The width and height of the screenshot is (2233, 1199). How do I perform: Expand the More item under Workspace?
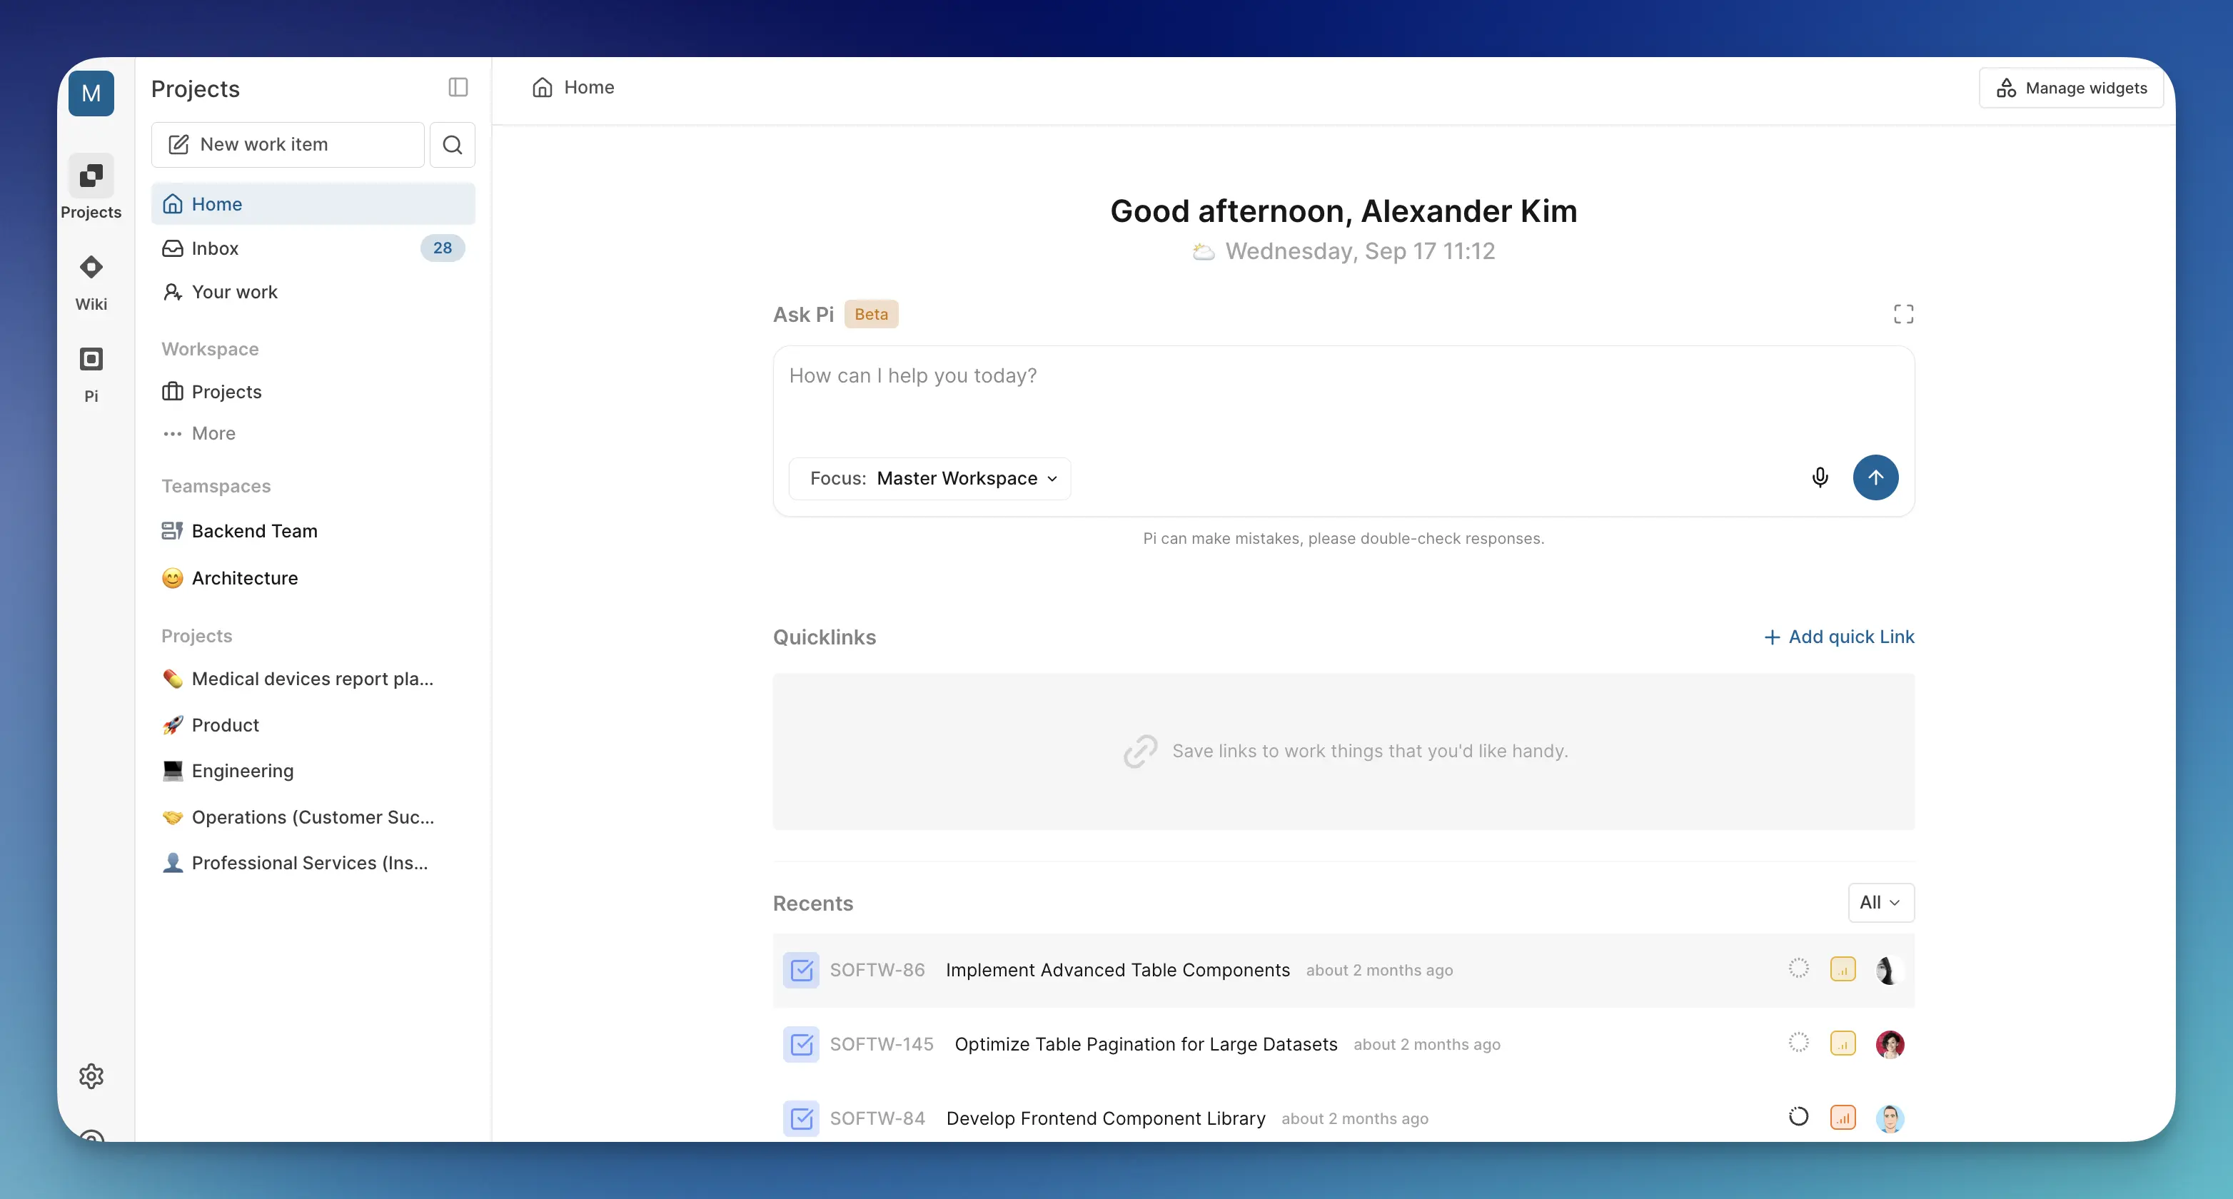pos(198,433)
